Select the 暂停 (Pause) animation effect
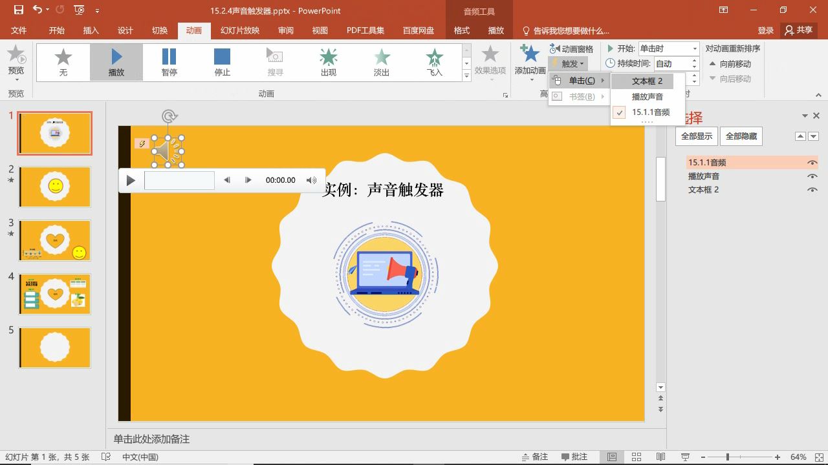The width and height of the screenshot is (828, 465). tap(169, 62)
